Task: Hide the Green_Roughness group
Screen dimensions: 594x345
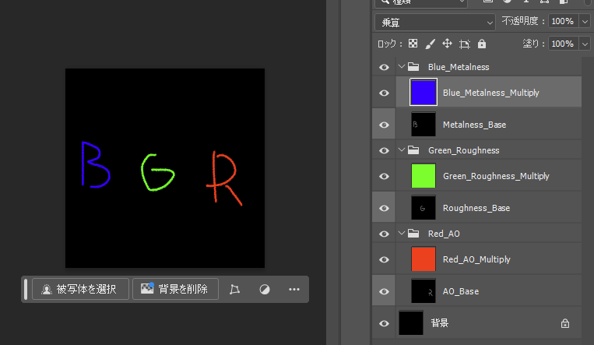Action: coord(384,150)
